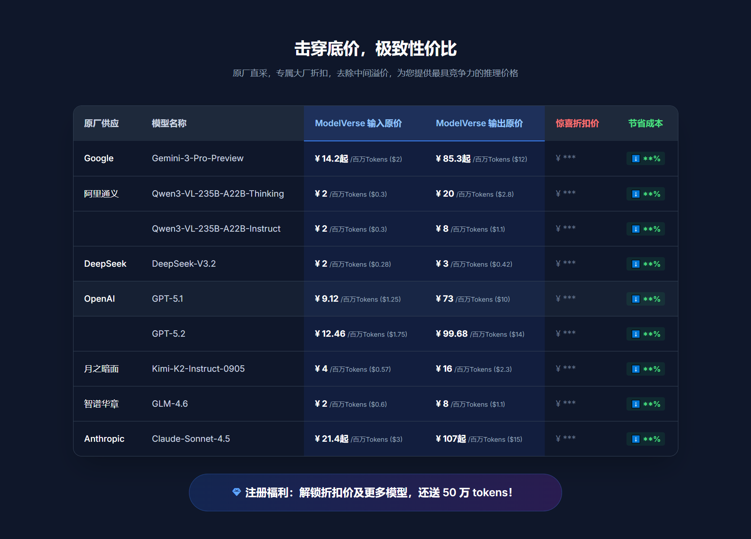Click the down-arrow savings icon for Qwen3-VL-235B-A22B-Instruct

tap(636, 229)
